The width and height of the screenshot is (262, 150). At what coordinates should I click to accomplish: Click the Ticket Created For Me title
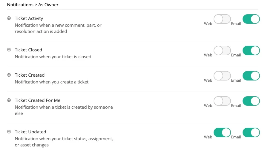(x=38, y=100)
